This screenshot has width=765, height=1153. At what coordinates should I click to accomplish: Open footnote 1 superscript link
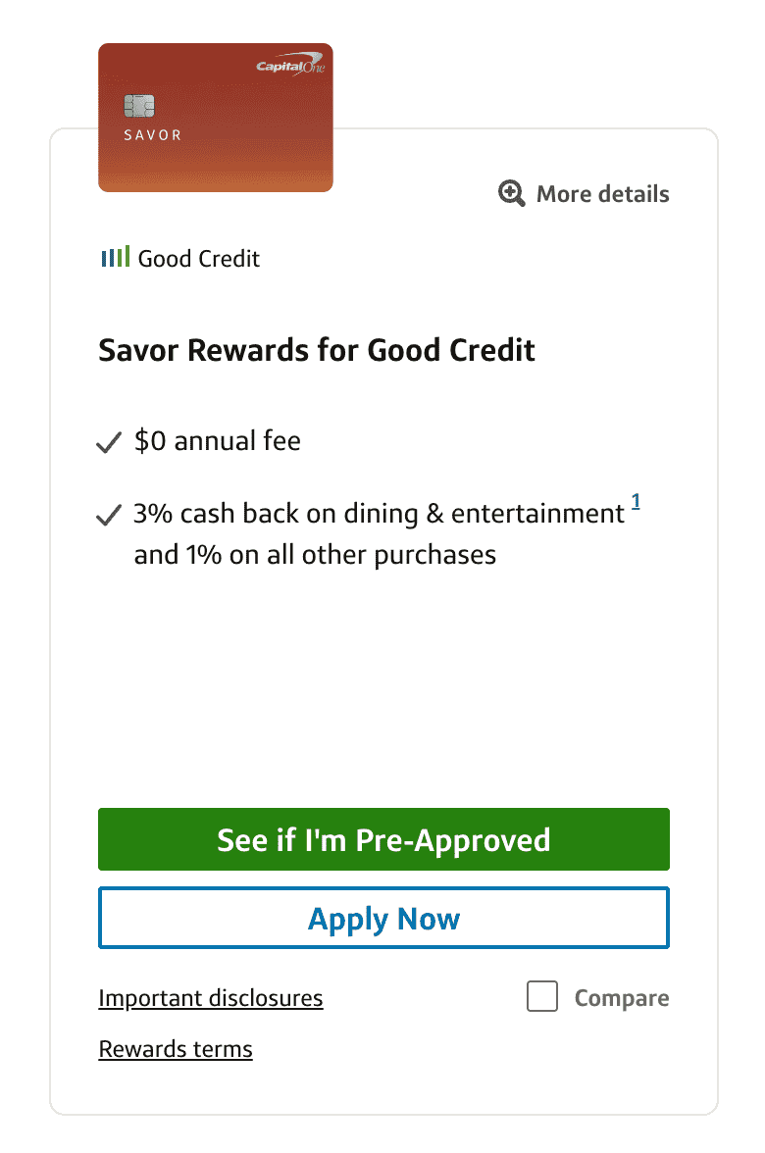pyautogui.click(x=636, y=503)
